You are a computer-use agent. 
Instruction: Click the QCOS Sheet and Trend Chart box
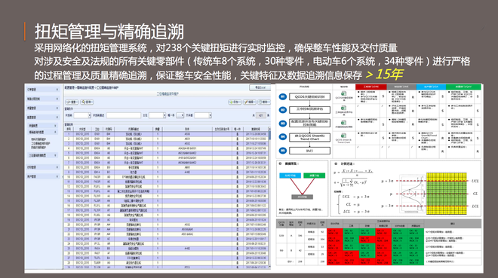(x=309, y=137)
